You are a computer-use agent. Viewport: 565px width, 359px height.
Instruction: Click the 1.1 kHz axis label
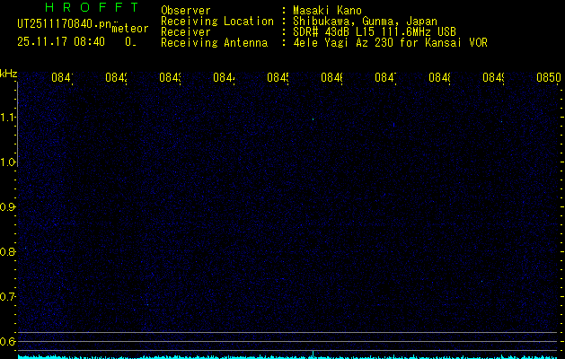click(7, 117)
